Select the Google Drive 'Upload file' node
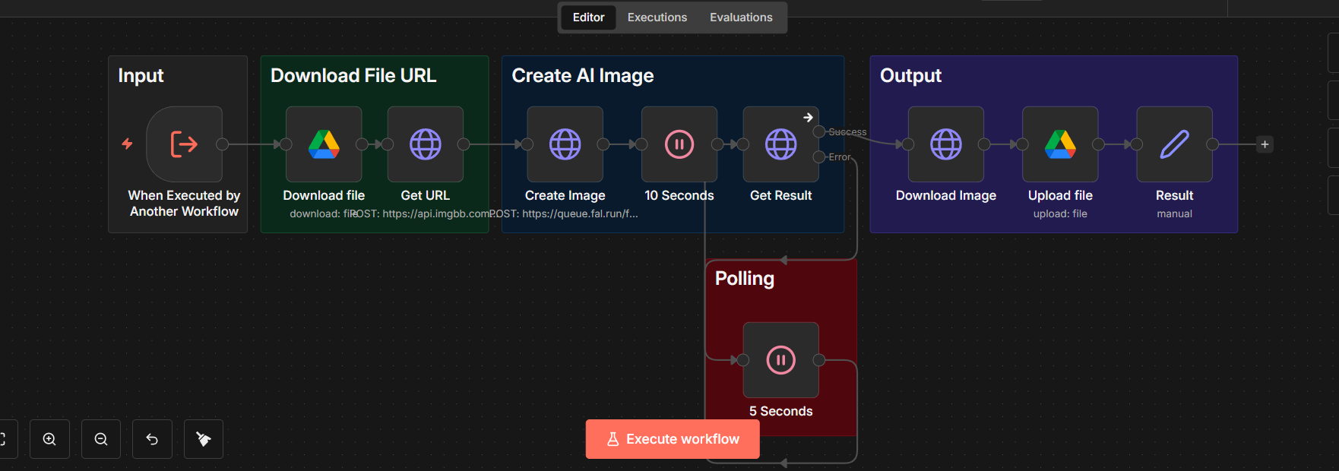Screen dimensions: 1339x471 [x=1060, y=144]
